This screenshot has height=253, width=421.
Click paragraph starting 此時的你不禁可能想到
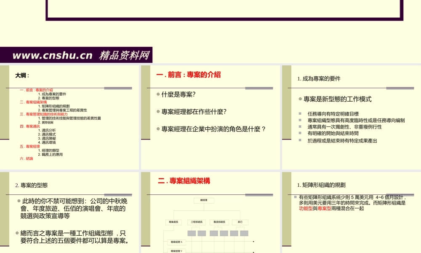[74, 208]
